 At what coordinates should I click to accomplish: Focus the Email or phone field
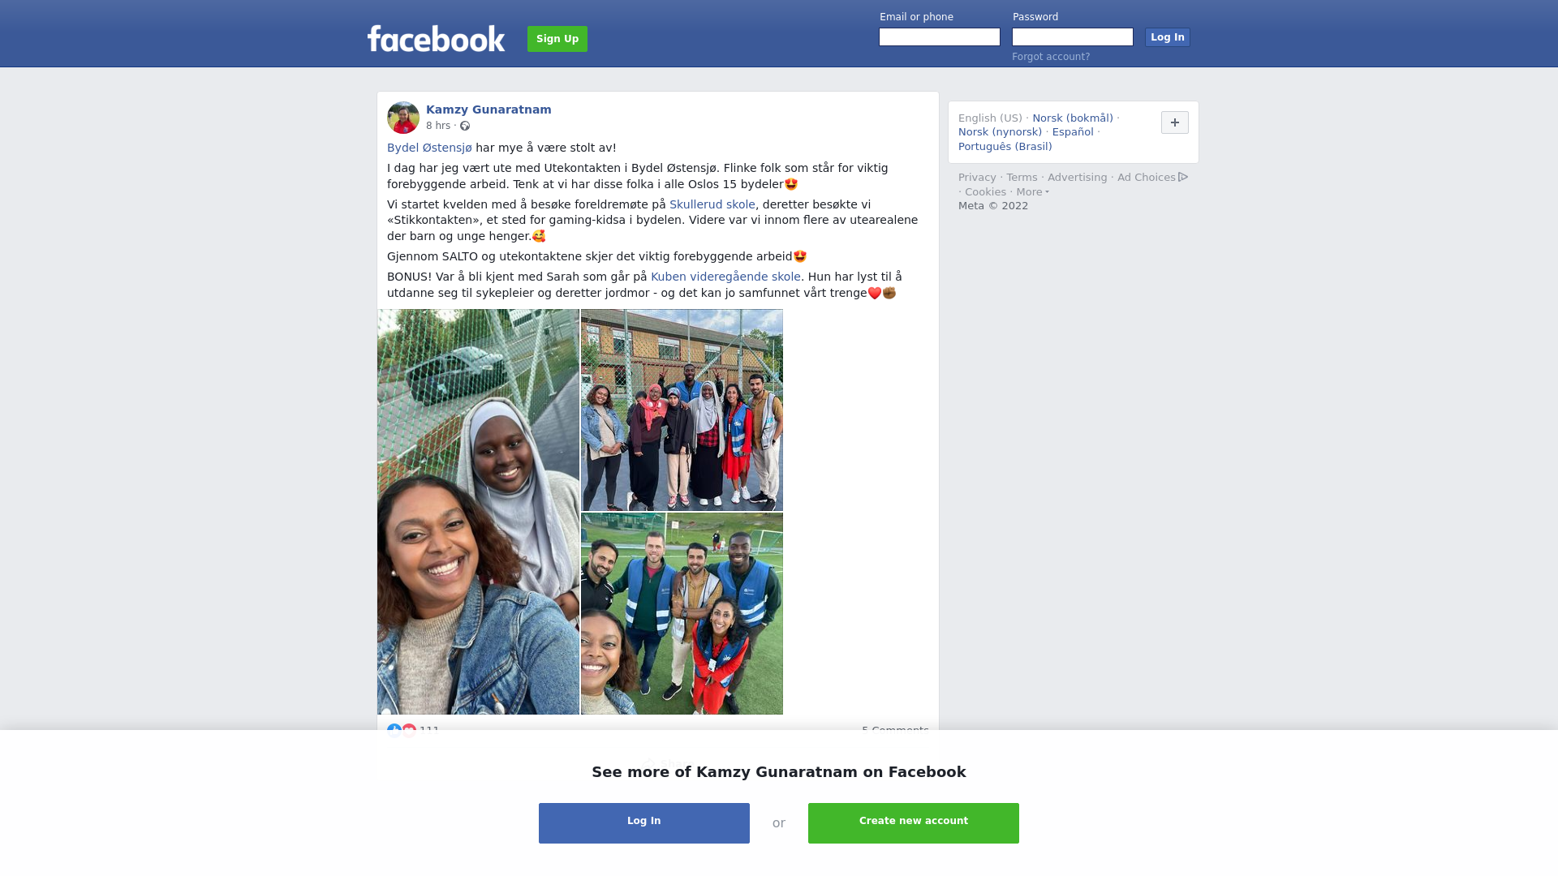coord(940,37)
